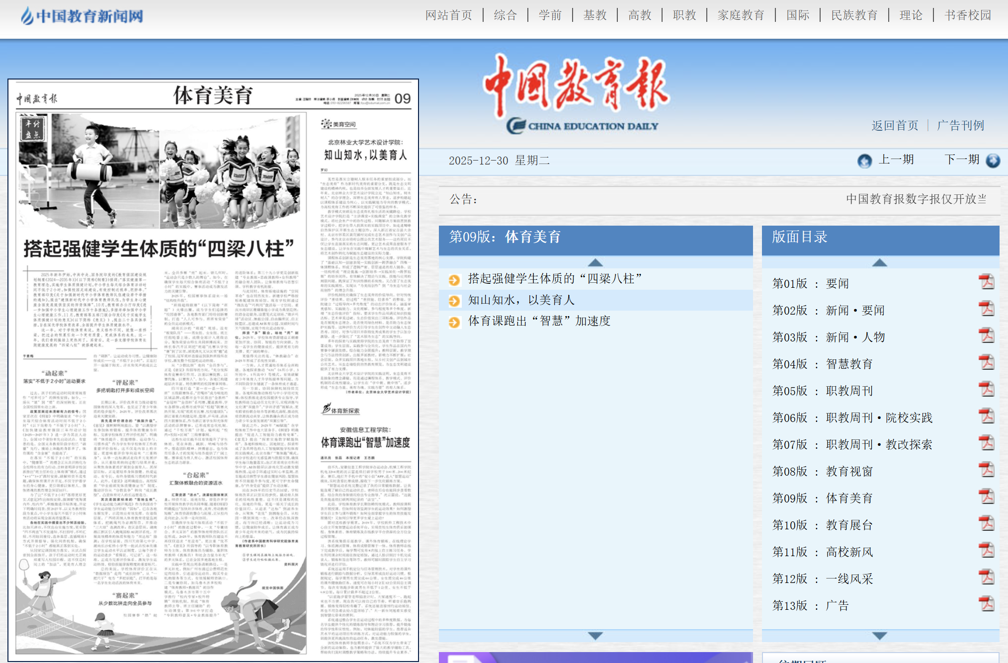Click up triangle above 版面目录 list
The height and width of the screenshot is (663, 1008).
click(x=880, y=262)
